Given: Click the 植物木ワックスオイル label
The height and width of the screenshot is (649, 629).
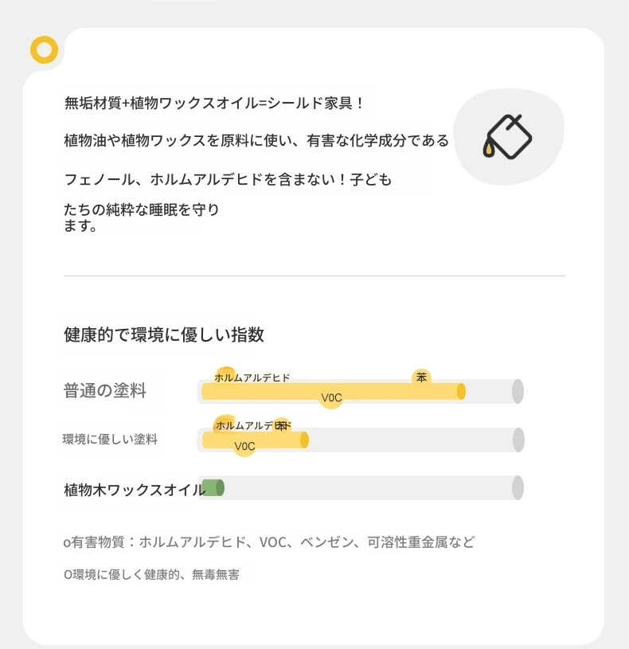Looking at the screenshot, I should point(135,490).
